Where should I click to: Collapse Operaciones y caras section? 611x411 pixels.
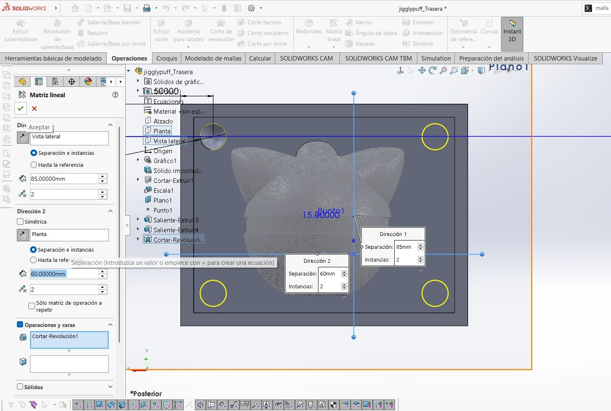point(110,325)
